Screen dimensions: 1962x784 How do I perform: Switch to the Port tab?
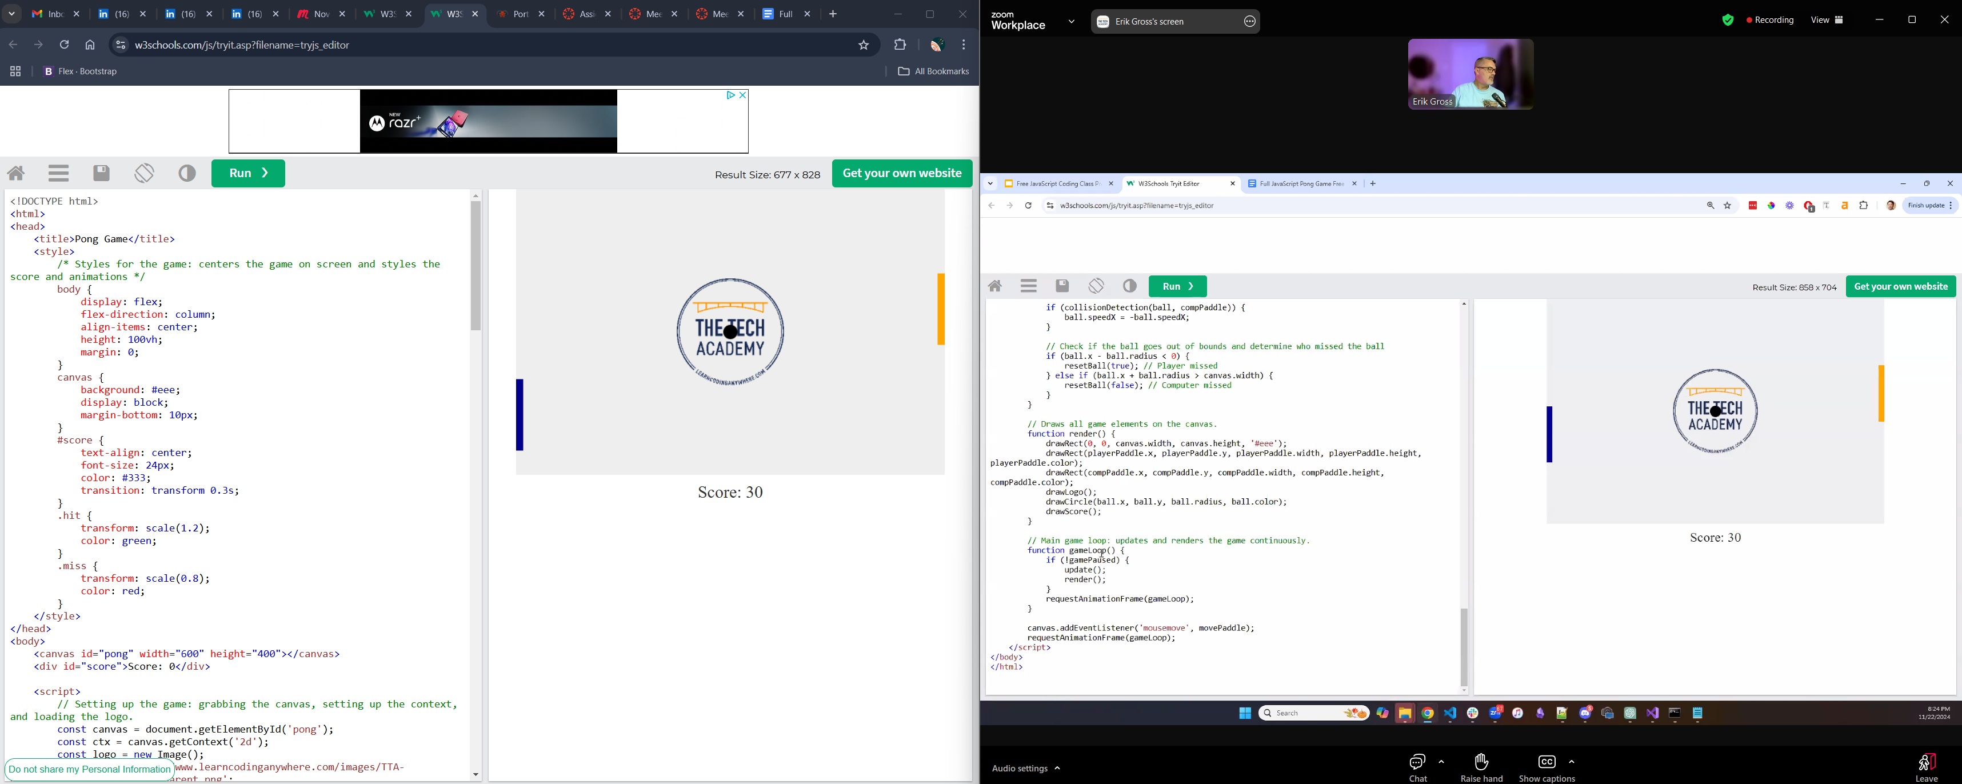click(x=521, y=14)
